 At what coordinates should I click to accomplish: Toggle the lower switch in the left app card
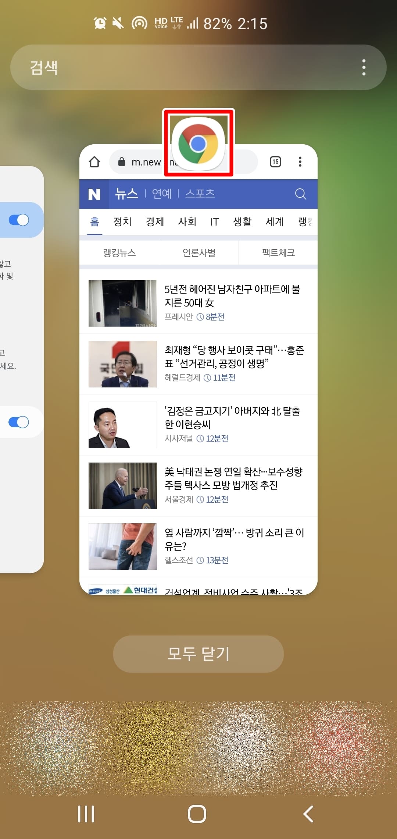[19, 422]
